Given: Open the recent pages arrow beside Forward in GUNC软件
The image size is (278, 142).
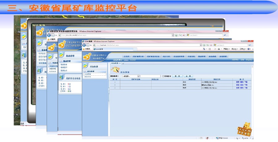Looking at the screenshot, I should (x=91, y=45).
